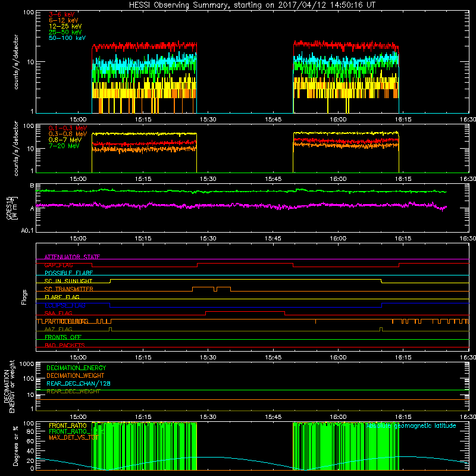Click the BAD_PACKETS flag label
This screenshot has width=476, height=476.
[65, 345]
